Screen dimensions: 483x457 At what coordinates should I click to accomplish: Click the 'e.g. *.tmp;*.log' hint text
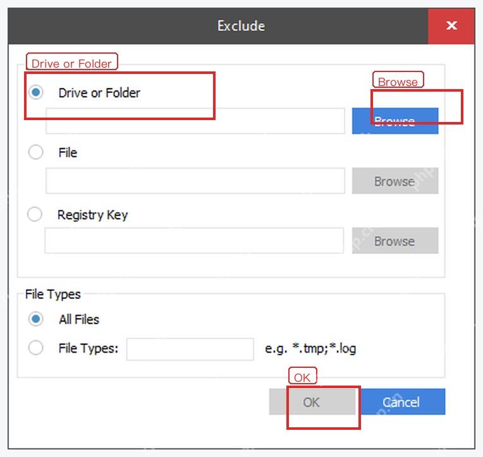[x=310, y=349]
